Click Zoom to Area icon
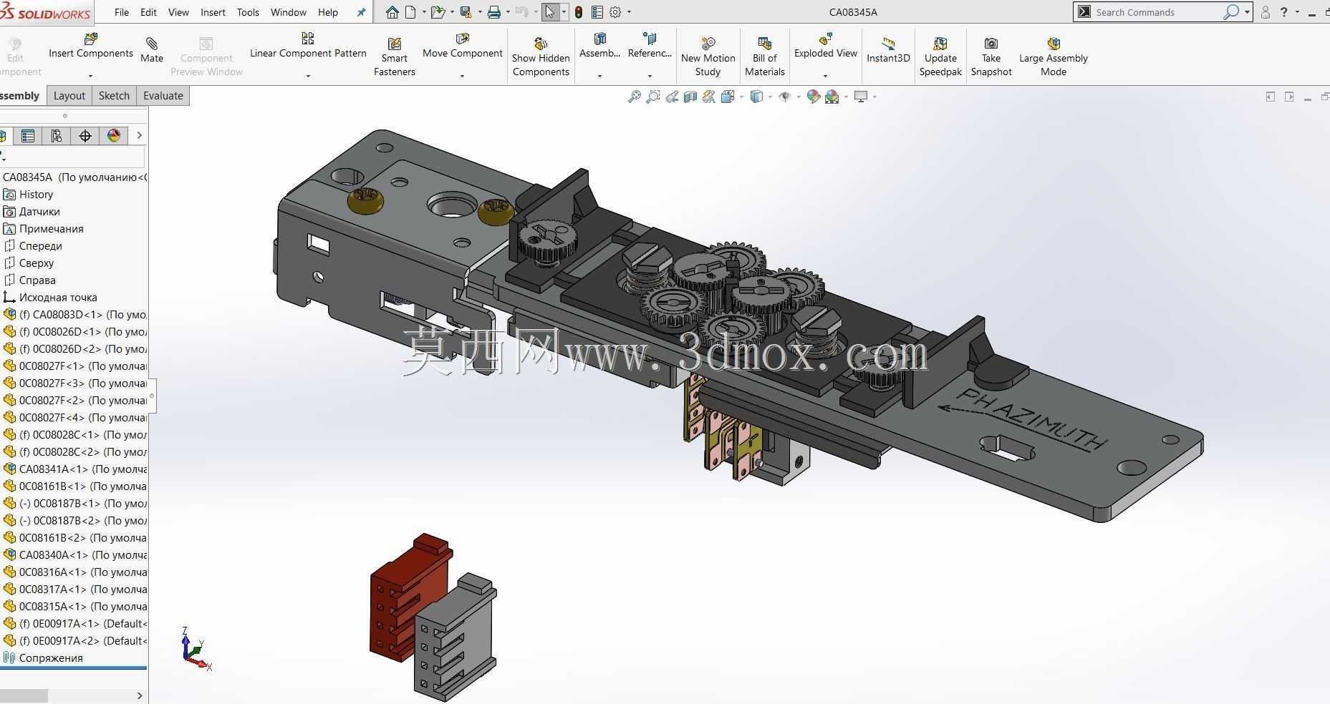Viewport: 1330px width, 704px height. 652,97
